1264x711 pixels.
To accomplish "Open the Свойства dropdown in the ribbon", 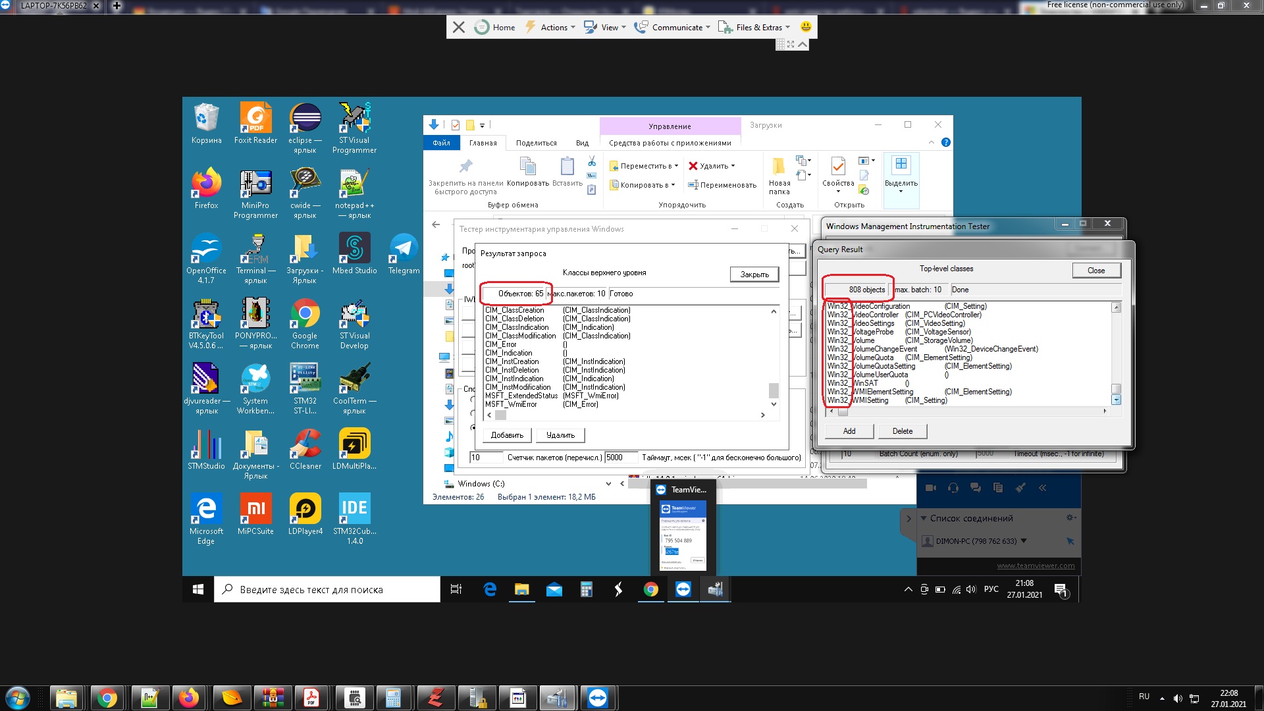I will pyautogui.click(x=837, y=192).
